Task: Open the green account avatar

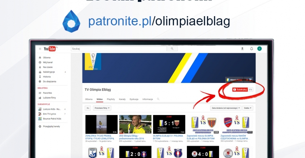Action: click(x=259, y=49)
